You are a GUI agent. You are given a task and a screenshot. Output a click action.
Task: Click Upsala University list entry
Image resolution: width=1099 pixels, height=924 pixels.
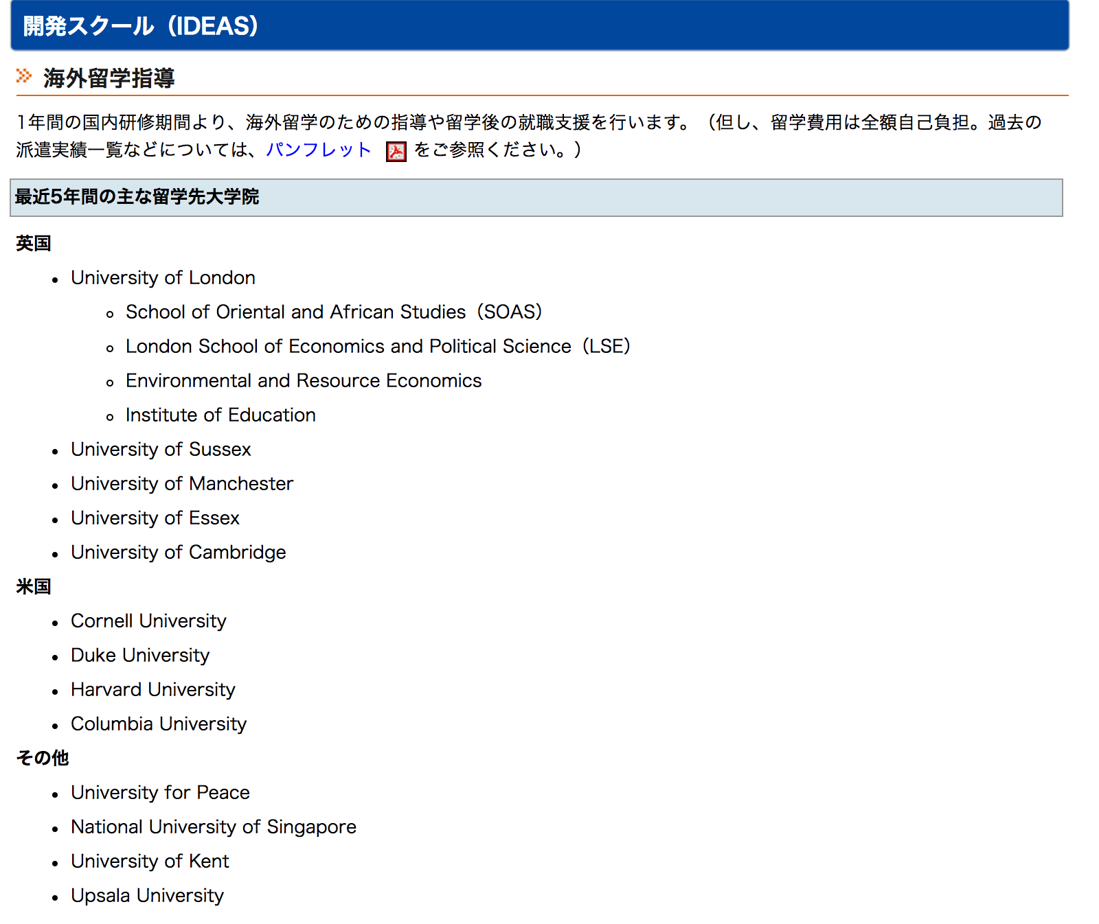(x=147, y=895)
